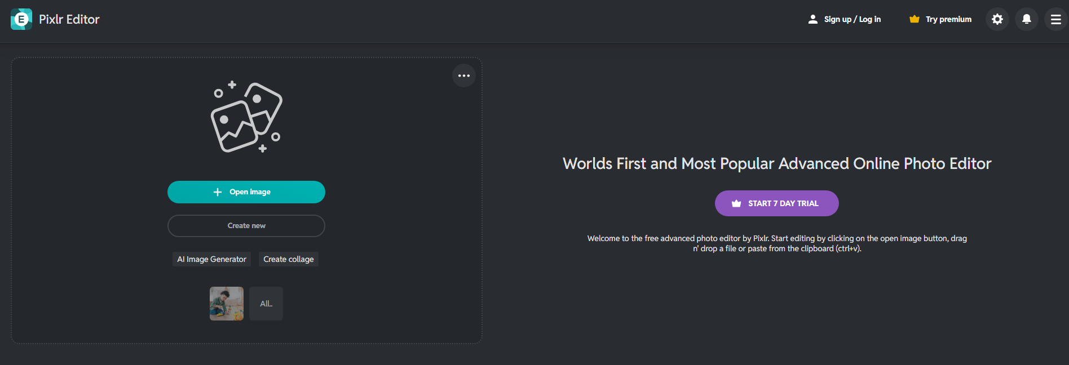Open the settings gear icon
The width and height of the screenshot is (1069, 365).
pyautogui.click(x=997, y=19)
